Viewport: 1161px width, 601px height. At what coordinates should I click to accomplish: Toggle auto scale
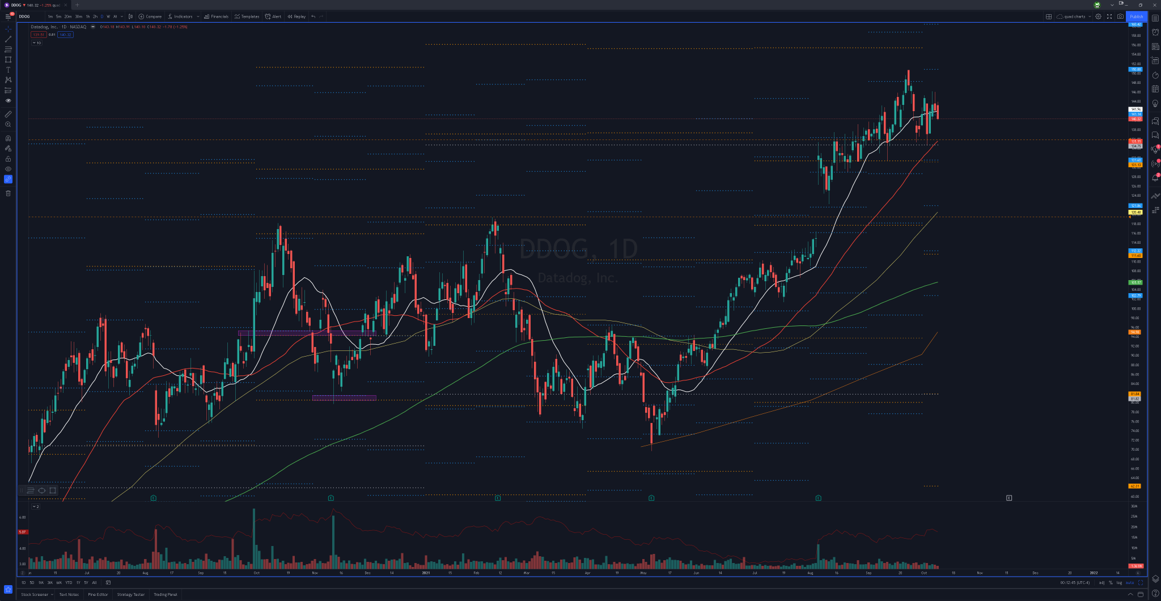tap(1129, 582)
